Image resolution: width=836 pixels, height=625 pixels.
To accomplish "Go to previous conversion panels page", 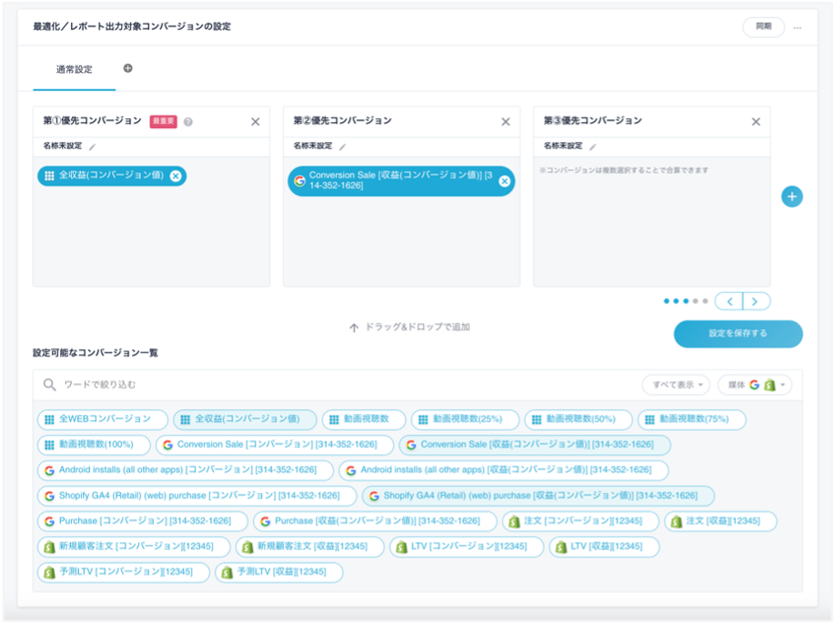I will tap(729, 301).
